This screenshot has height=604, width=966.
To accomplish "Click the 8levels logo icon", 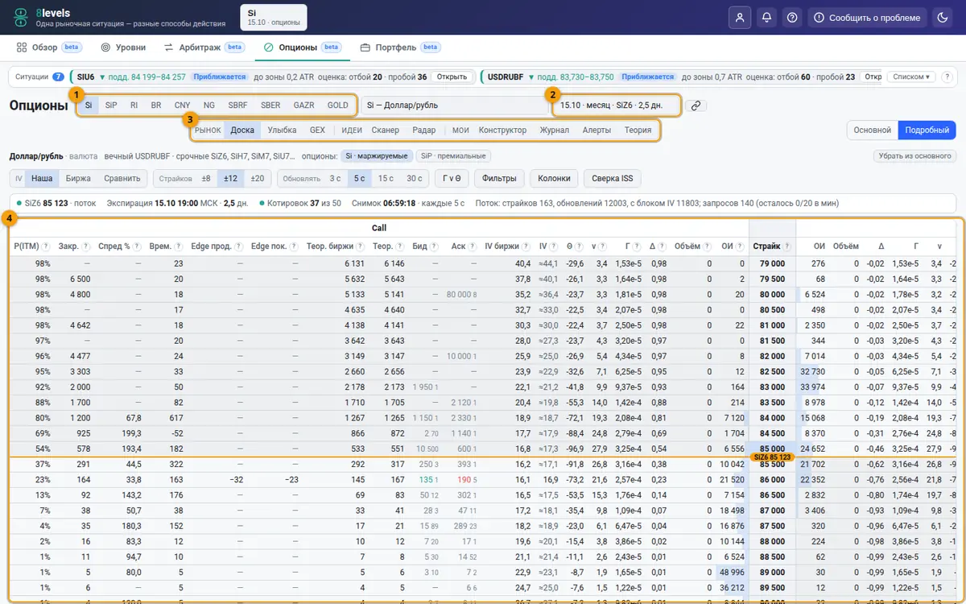I will point(21,18).
